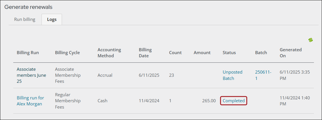Select the Associate members June 25 row
Screen dimensions: 322x120
(163, 75)
